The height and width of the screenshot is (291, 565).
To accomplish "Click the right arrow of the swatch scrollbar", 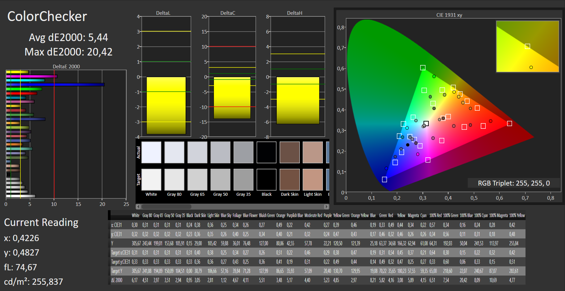I will 326,207.
